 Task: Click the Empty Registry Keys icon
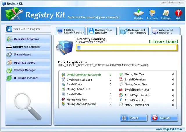point(121,105)
